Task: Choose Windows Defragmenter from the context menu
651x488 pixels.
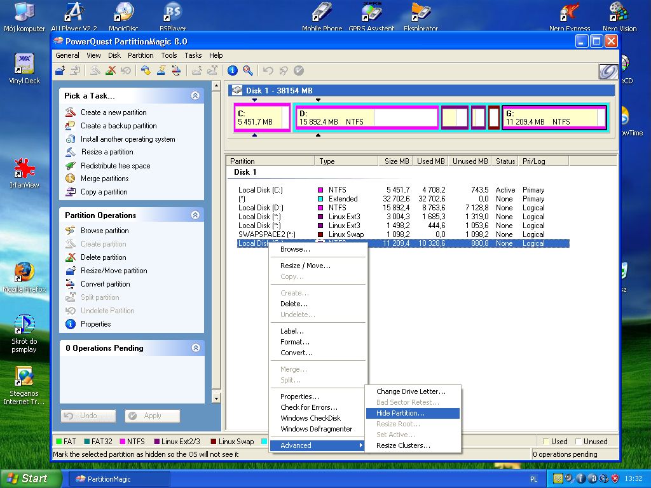Action: (318, 429)
